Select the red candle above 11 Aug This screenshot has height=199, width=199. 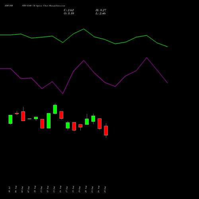(x=42, y=124)
